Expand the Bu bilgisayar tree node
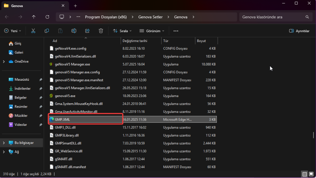Screen dimensions: 316x178 click(x=4, y=143)
